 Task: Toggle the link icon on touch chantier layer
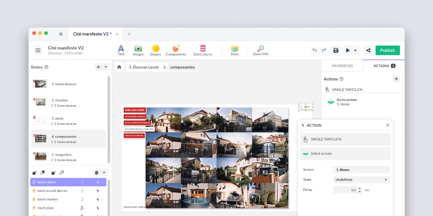tap(82, 199)
